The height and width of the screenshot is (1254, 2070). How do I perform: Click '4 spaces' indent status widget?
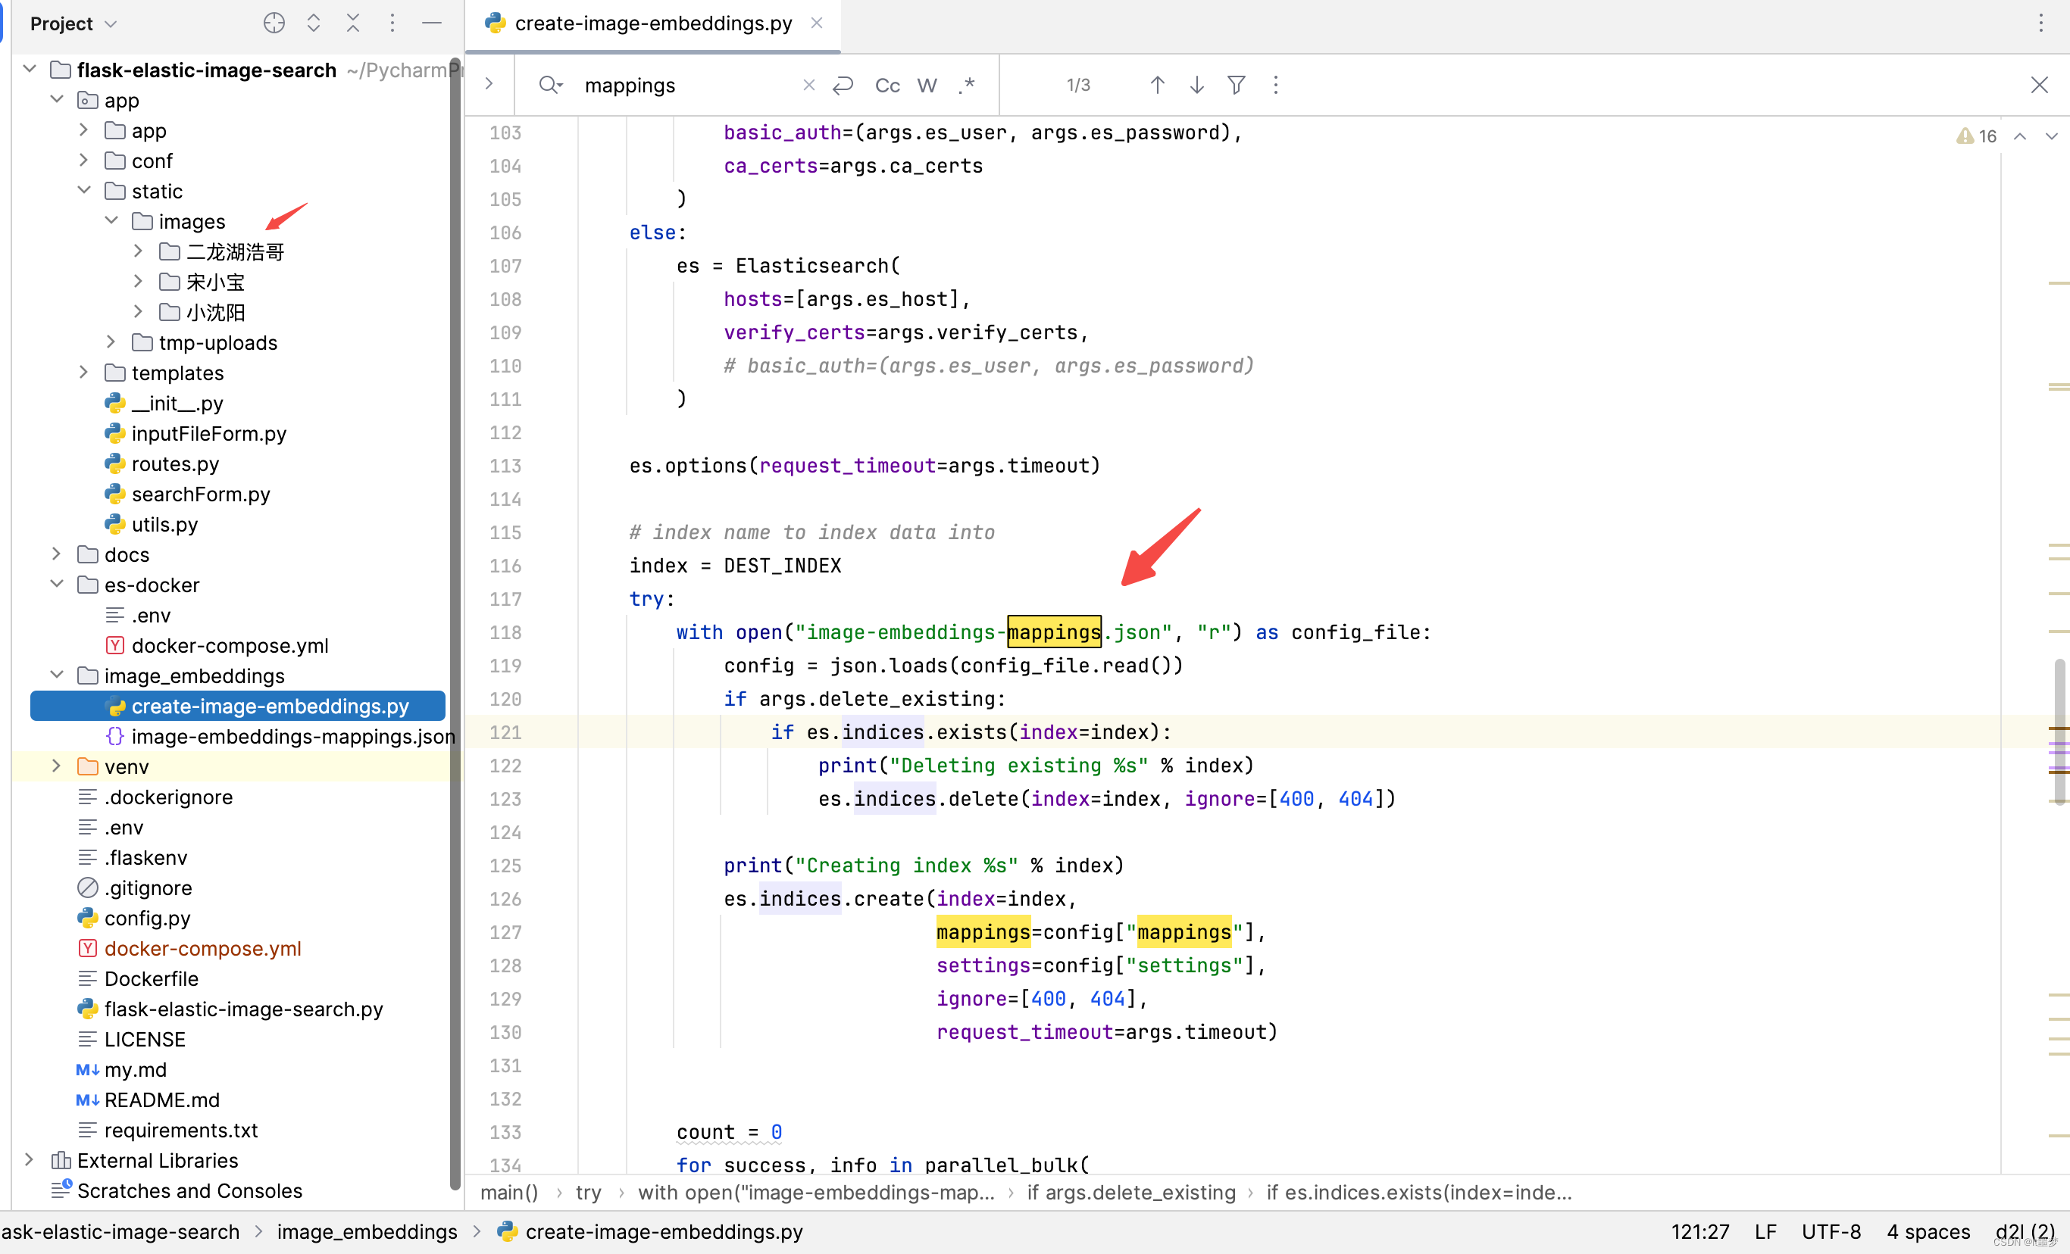click(1928, 1231)
